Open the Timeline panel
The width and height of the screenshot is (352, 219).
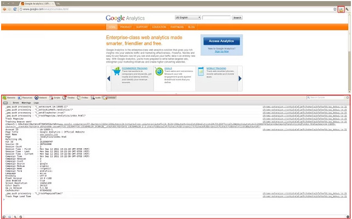(68, 98)
